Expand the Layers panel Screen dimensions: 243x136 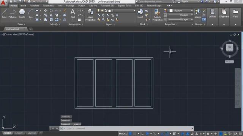[110, 24]
